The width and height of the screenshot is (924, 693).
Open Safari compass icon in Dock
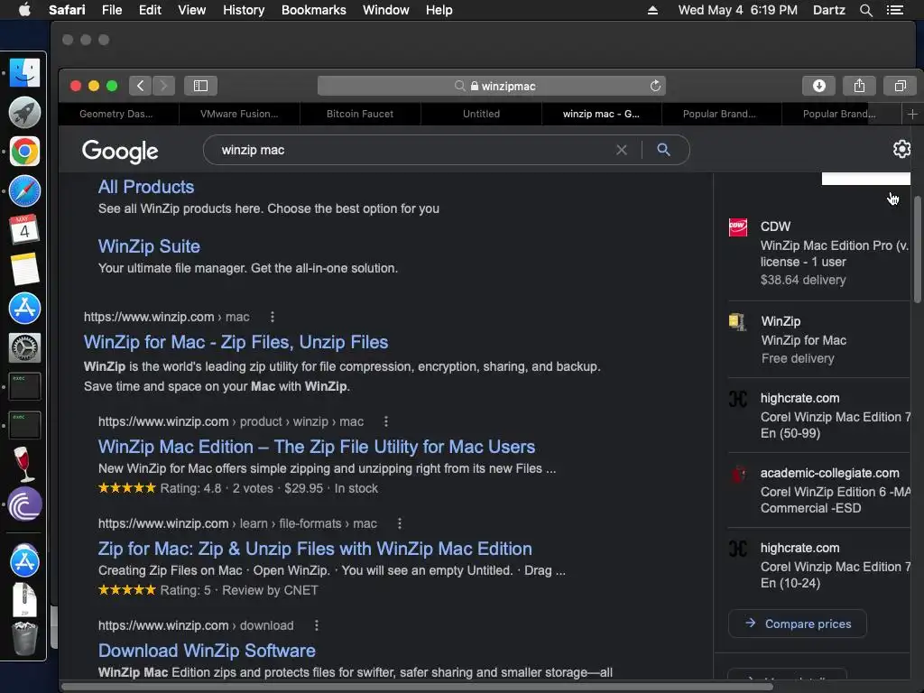click(x=24, y=191)
